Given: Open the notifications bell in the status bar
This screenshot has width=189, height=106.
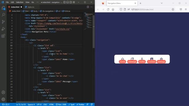Looking at the screenshot, I should pyautogui.click(x=92, y=105).
